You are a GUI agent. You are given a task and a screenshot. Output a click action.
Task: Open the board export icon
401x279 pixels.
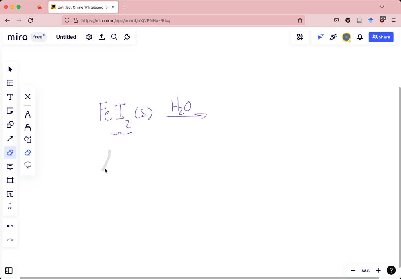click(x=101, y=37)
